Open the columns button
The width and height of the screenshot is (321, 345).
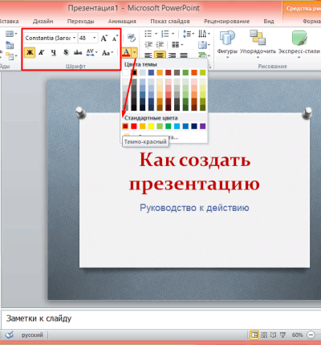pyautogui.click(x=177, y=44)
